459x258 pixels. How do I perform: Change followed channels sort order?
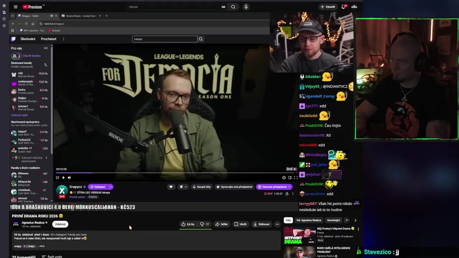point(46,65)
